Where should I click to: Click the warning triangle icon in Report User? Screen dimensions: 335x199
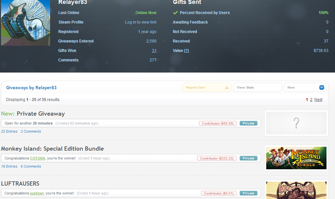point(227,88)
